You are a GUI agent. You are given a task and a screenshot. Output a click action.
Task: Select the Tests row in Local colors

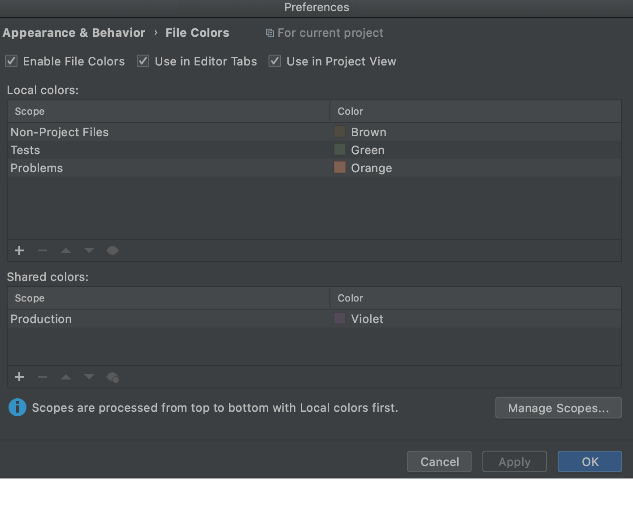(x=134, y=150)
